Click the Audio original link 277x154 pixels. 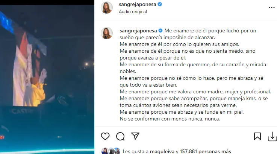click(x=133, y=12)
